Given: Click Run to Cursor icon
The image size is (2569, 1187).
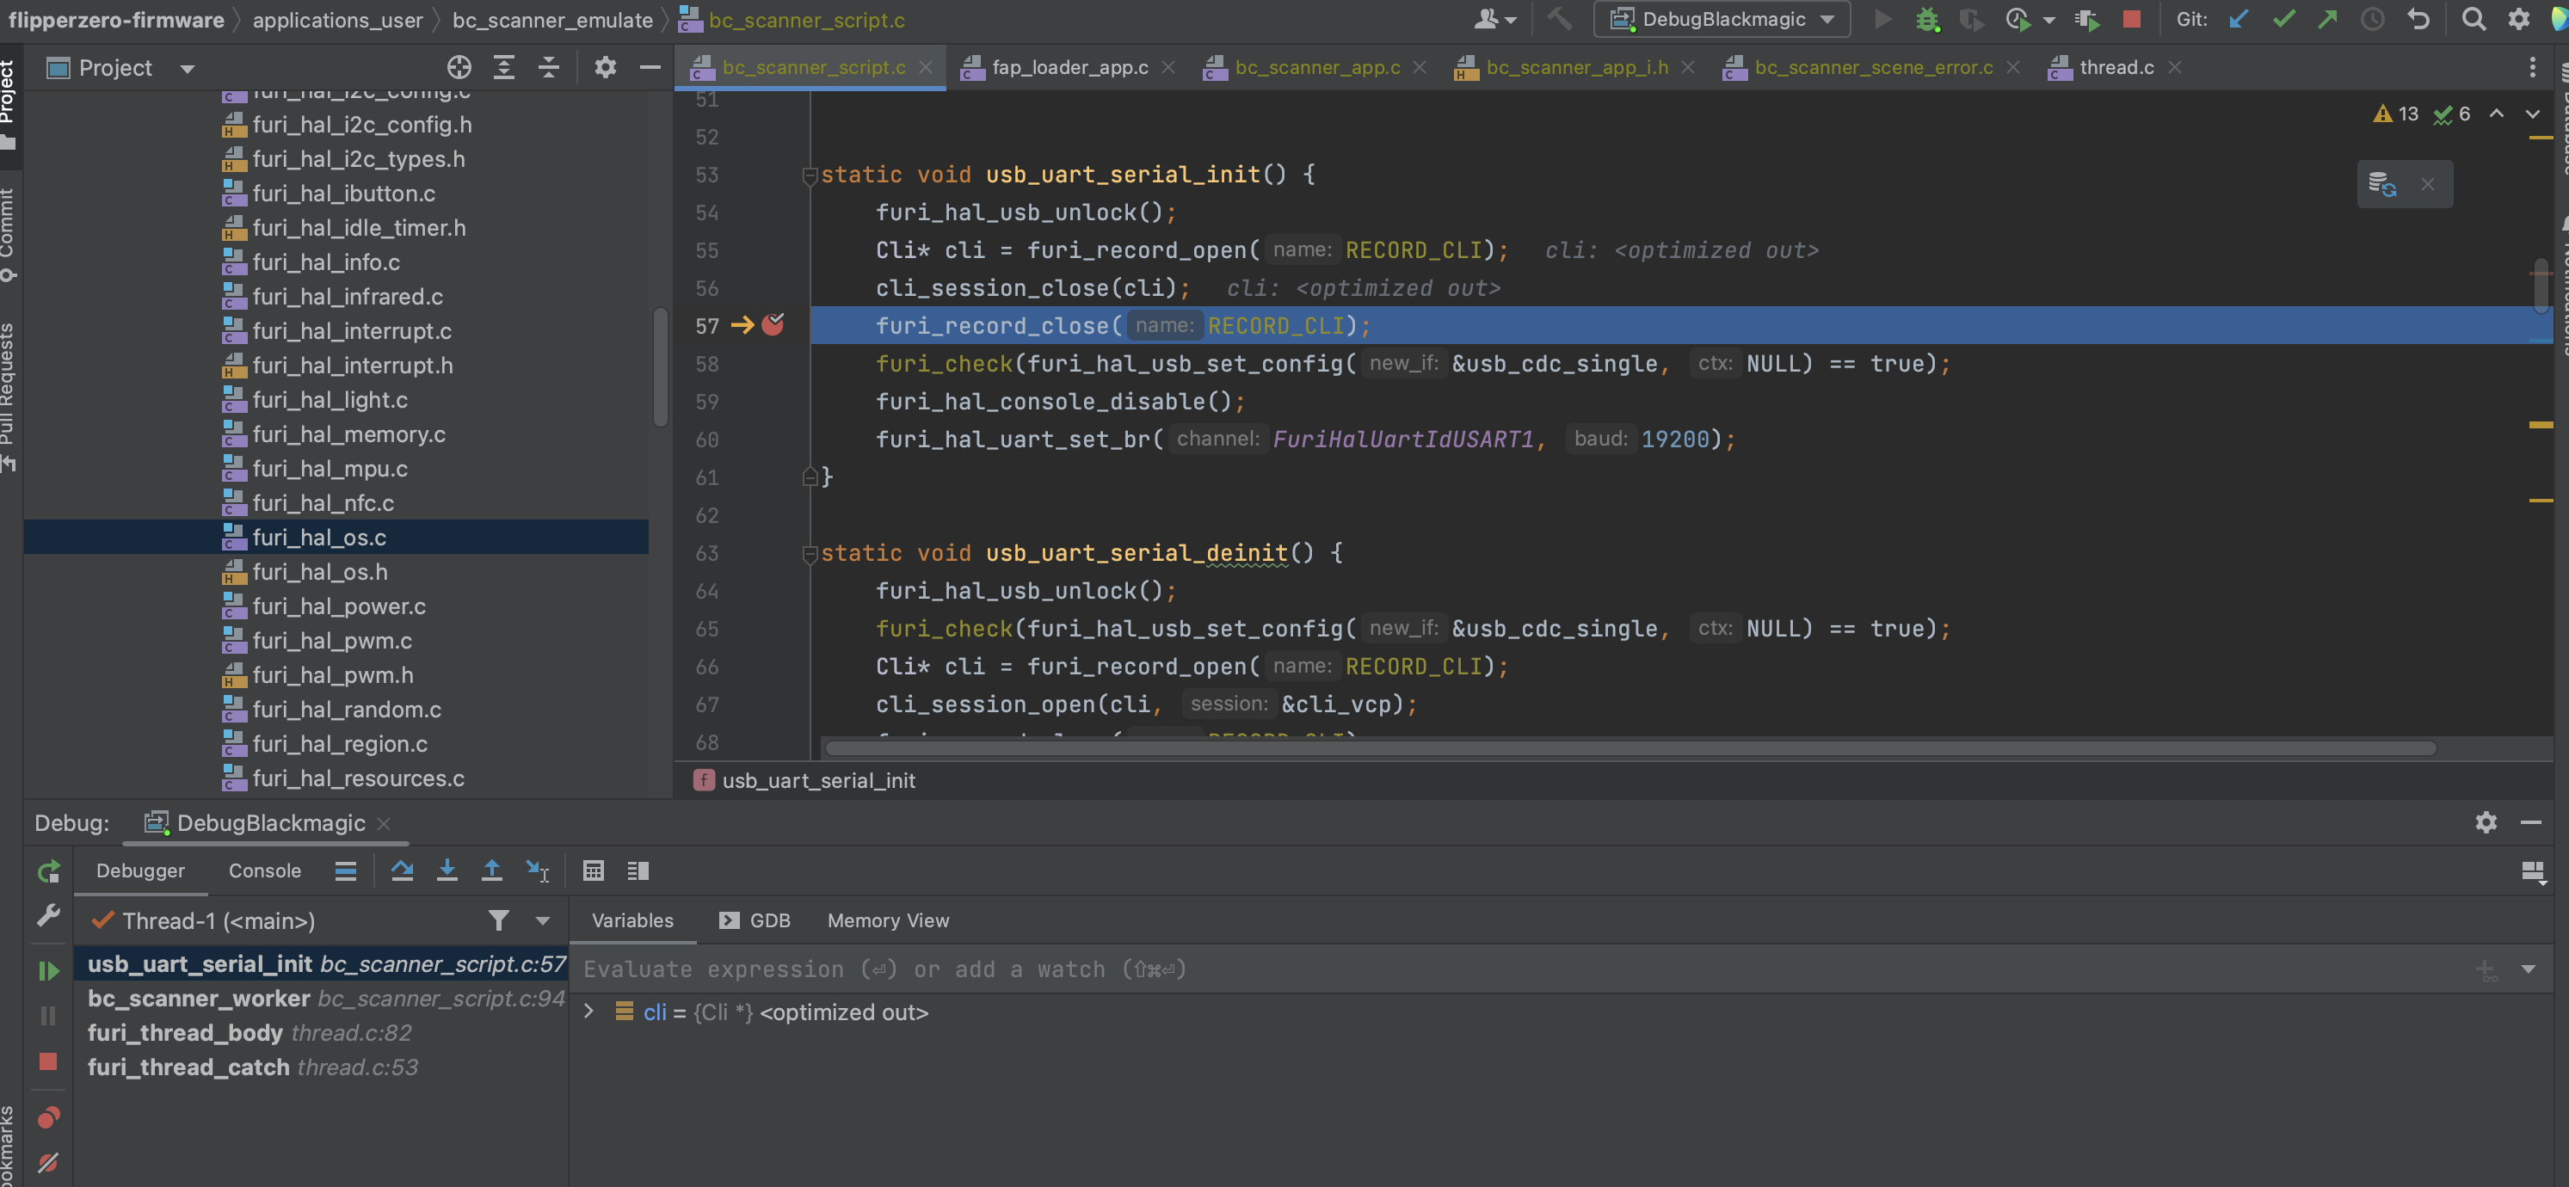Looking at the screenshot, I should pyautogui.click(x=537, y=870).
